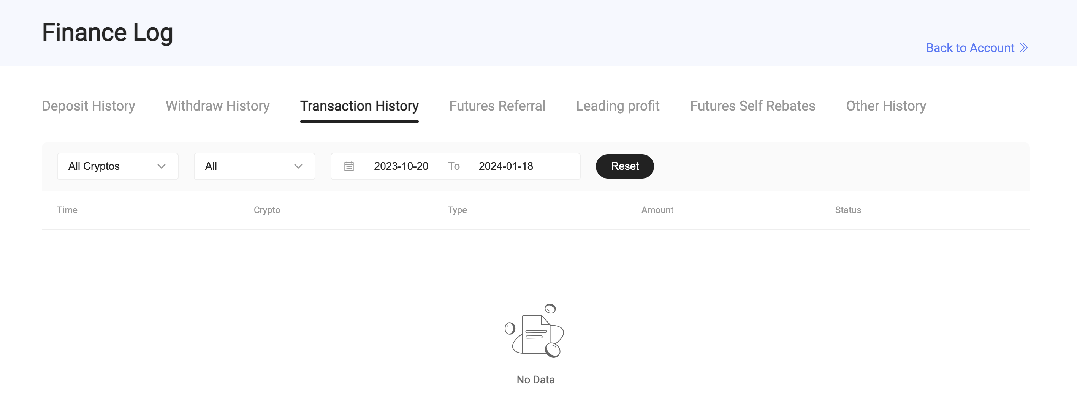View the Leading profit tab
Image resolution: width=1077 pixels, height=408 pixels.
tap(618, 106)
